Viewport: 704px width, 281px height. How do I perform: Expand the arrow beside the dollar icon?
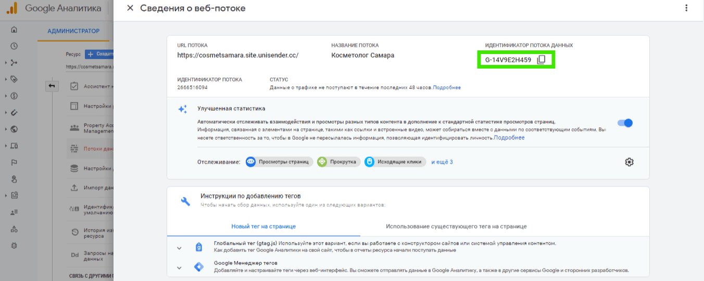click(x=6, y=96)
